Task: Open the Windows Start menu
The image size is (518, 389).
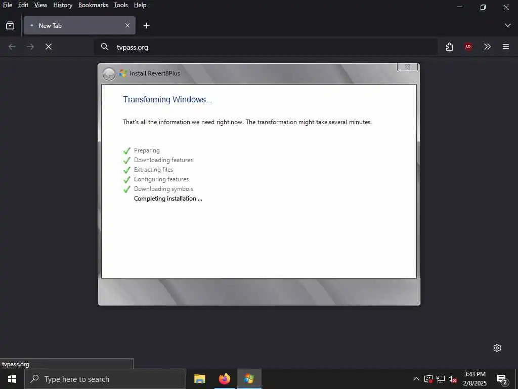Action: coord(12,379)
